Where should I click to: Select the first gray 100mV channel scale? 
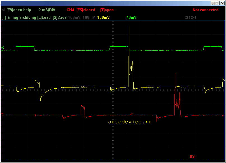click(74, 18)
